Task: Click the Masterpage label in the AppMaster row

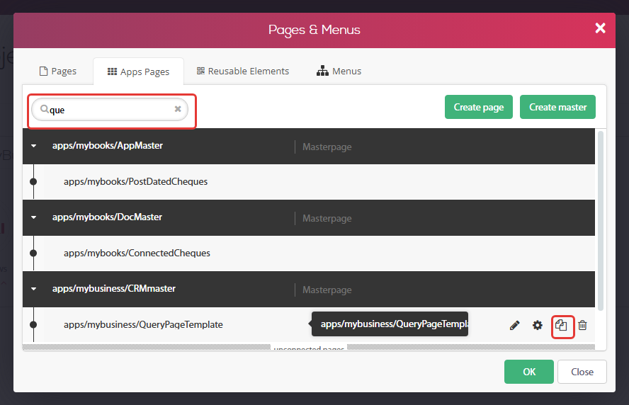Action: [327, 147]
